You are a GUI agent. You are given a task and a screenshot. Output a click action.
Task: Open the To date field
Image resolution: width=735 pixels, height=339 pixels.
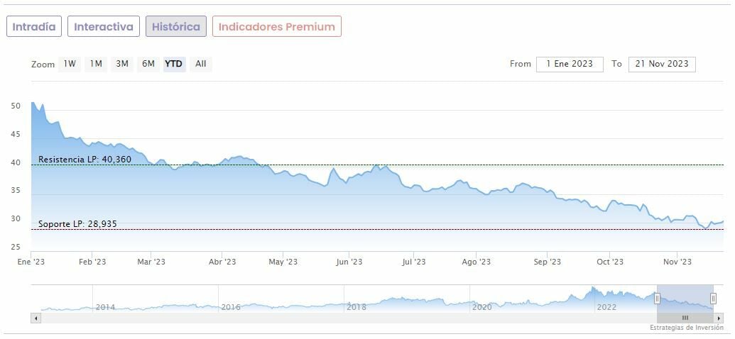(x=662, y=64)
